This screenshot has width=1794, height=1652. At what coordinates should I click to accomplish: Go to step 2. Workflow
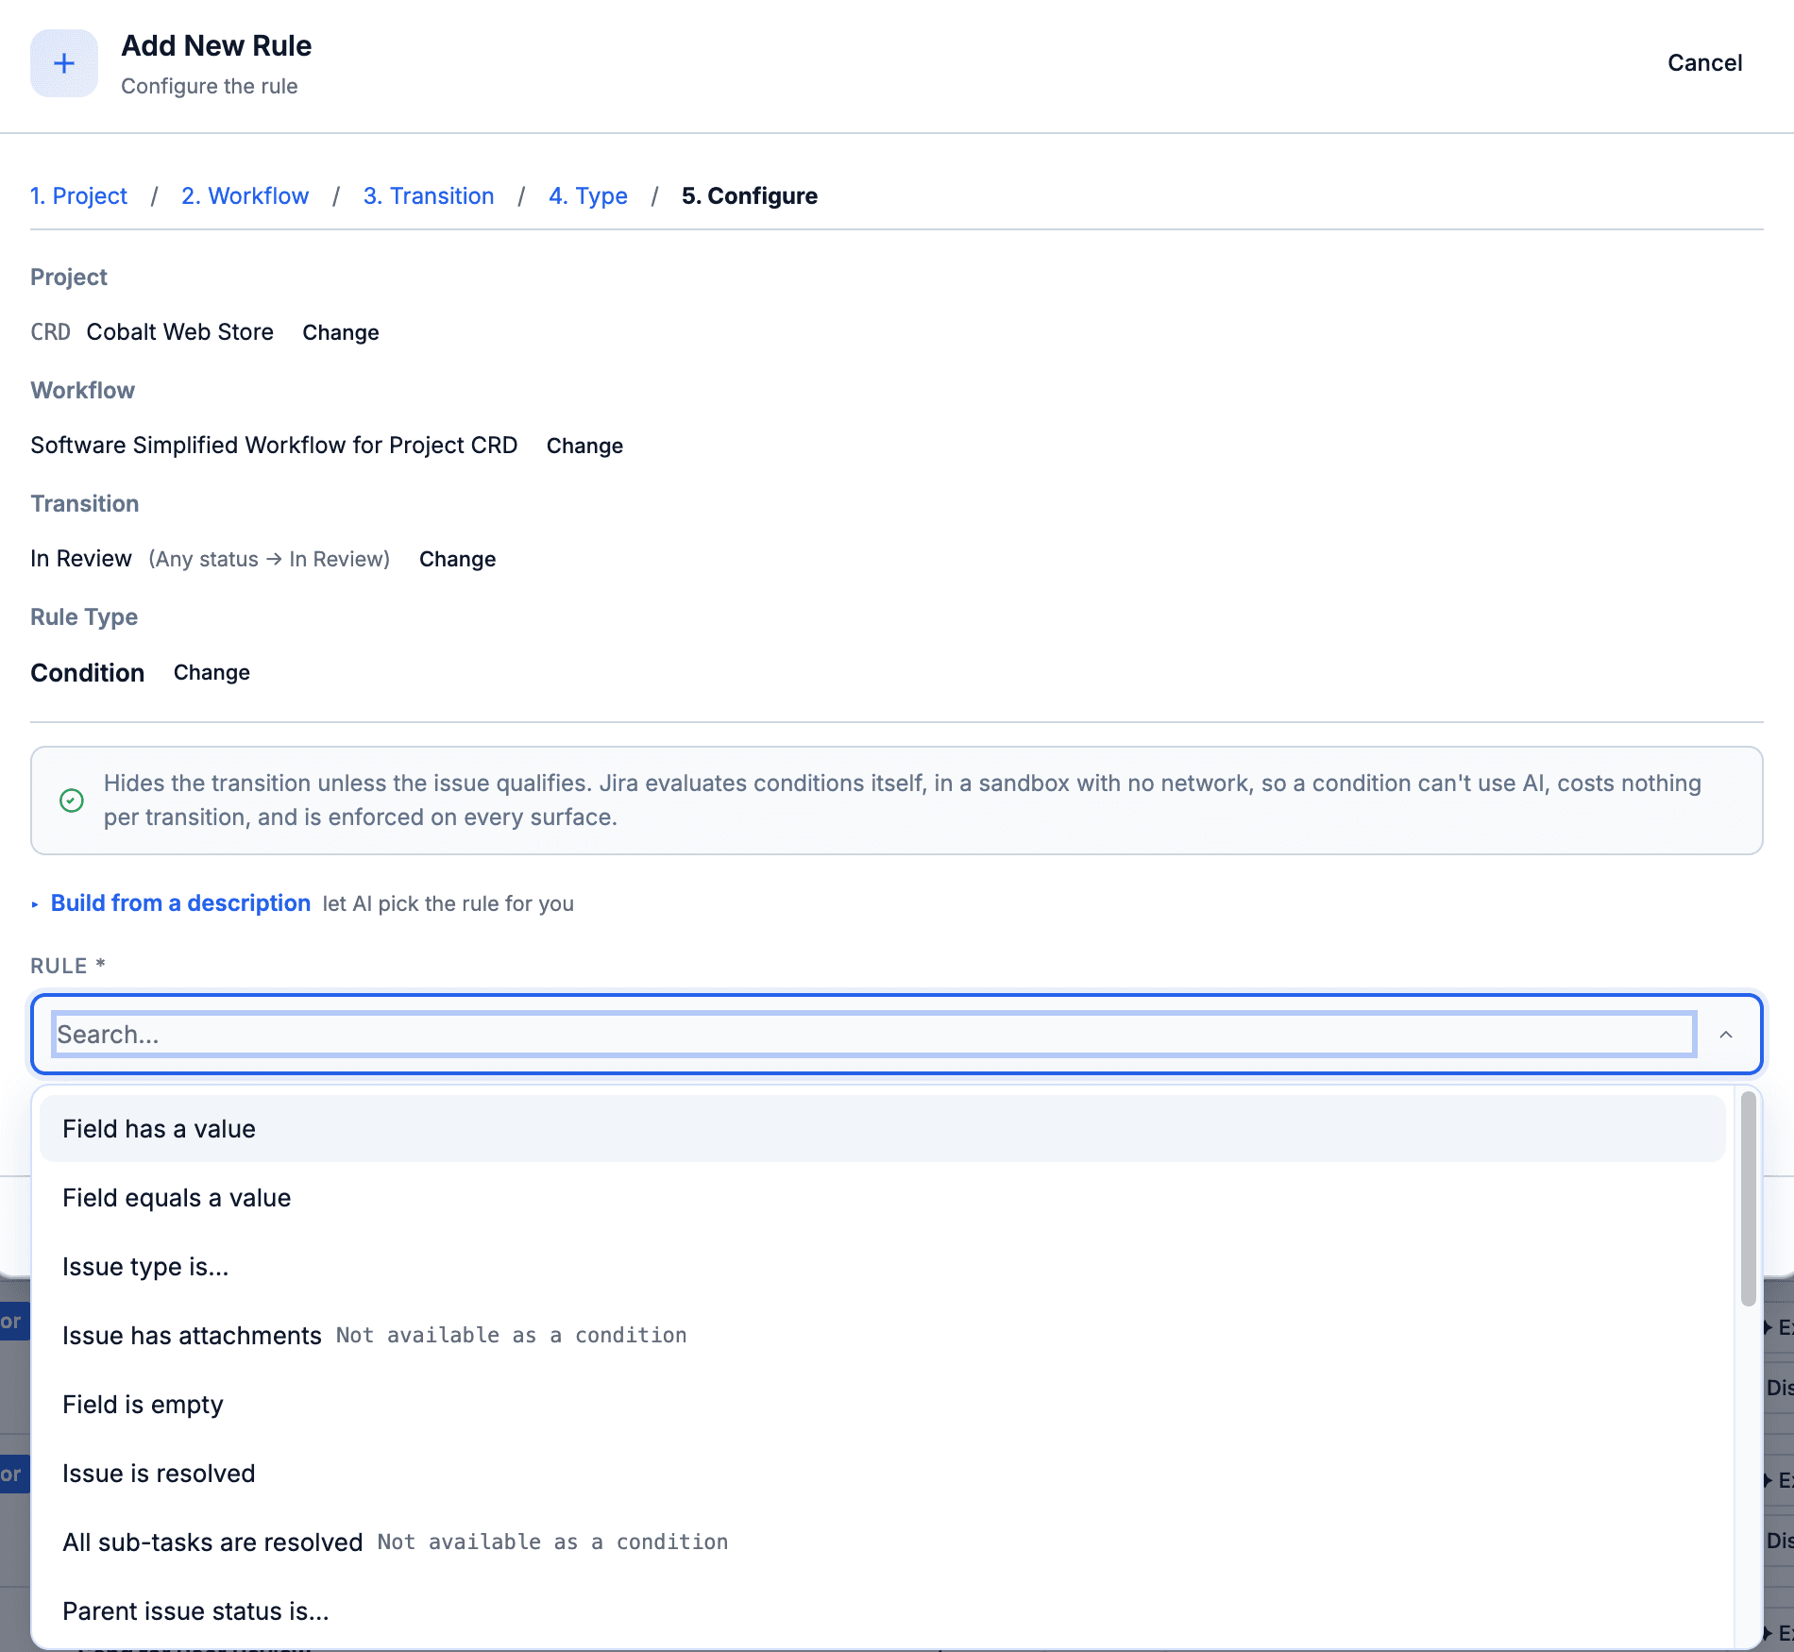click(x=245, y=195)
